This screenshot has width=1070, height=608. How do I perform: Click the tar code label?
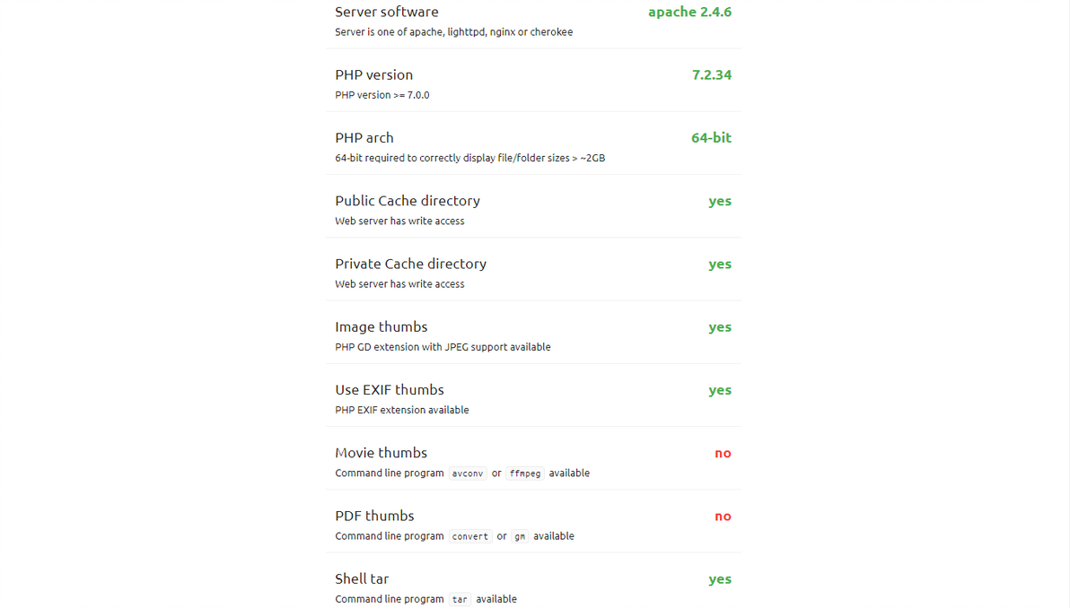pyautogui.click(x=460, y=599)
